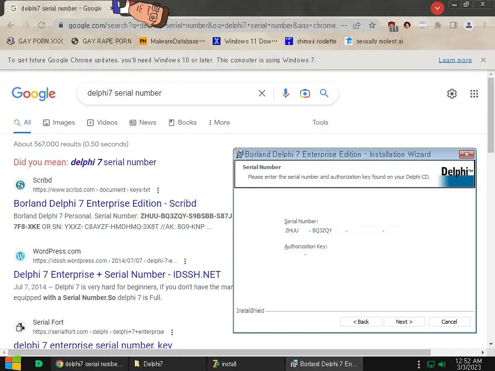This screenshot has width=495, height=371.
Task: Click the share page icon in address bar
Action: coord(357,26)
